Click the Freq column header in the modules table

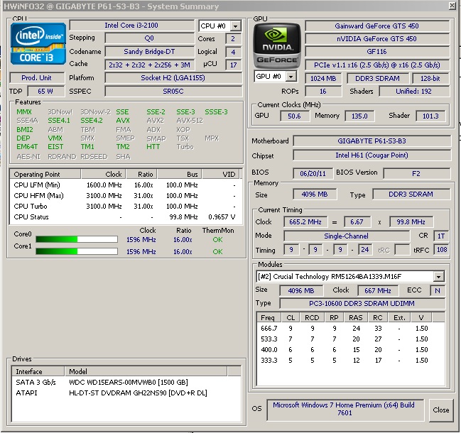pyautogui.click(x=268, y=317)
